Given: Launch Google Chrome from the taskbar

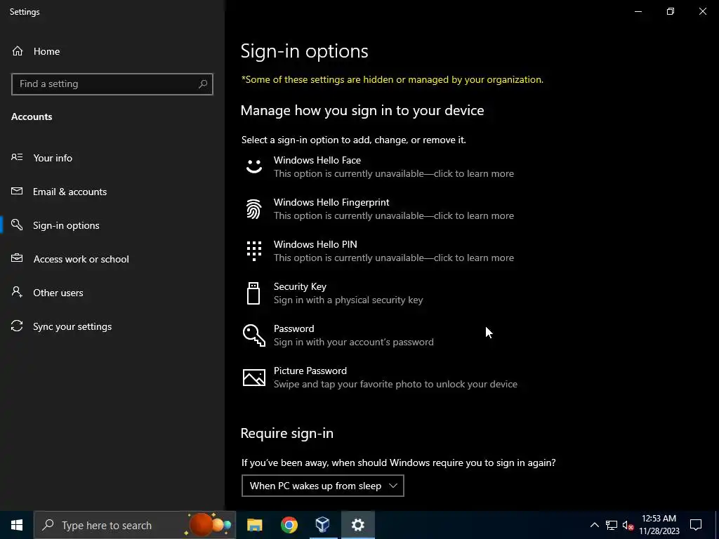Looking at the screenshot, I should click(289, 525).
